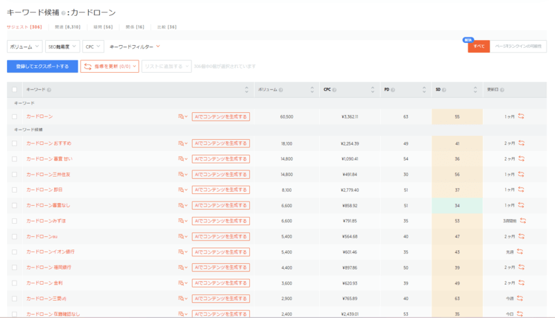555x318 pixels.
Task: Click SD value 55 highlighted cell
Action: [457, 116]
